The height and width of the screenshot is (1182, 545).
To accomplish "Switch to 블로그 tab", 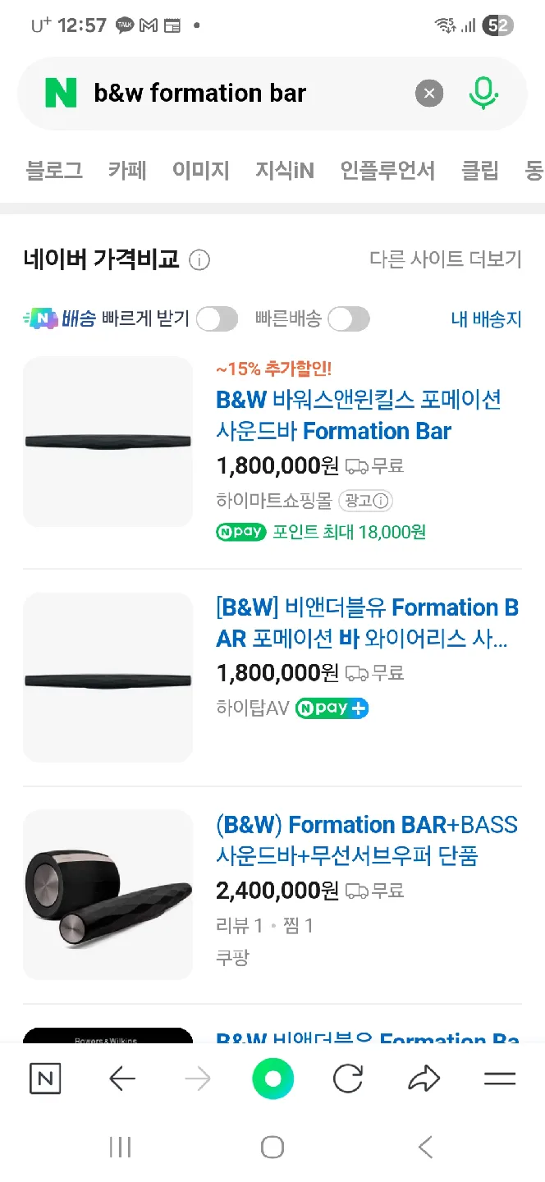I will point(54,171).
